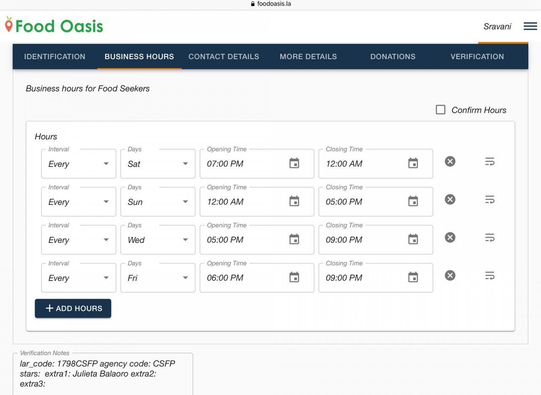This screenshot has width=541, height=395.
Task: Open the More Details tab
Action: click(x=309, y=57)
